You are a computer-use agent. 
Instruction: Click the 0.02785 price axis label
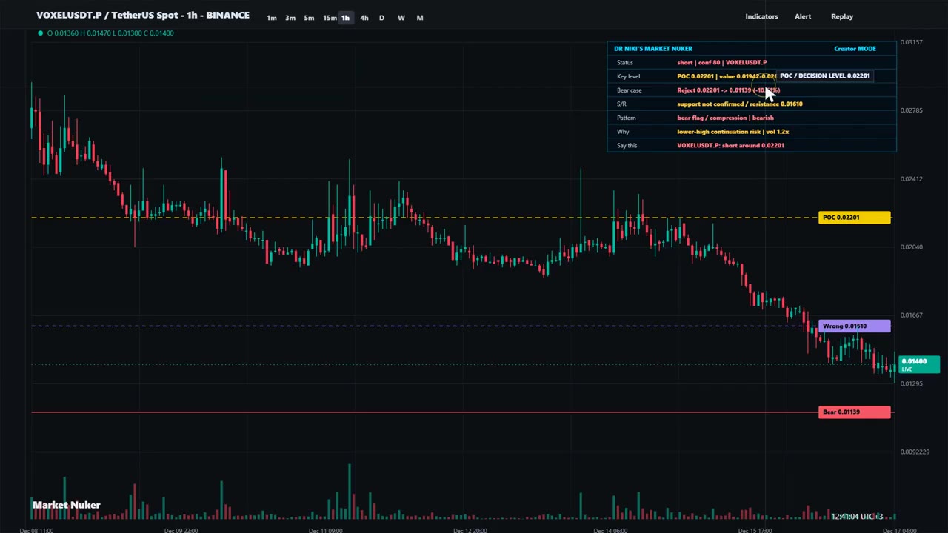pyautogui.click(x=912, y=110)
